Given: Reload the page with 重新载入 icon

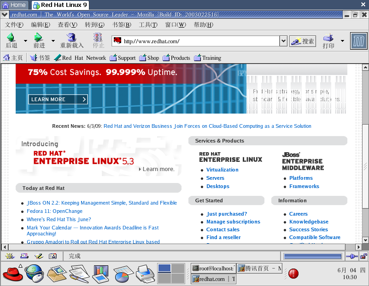Looking at the screenshot, I should [x=71, y=40].
